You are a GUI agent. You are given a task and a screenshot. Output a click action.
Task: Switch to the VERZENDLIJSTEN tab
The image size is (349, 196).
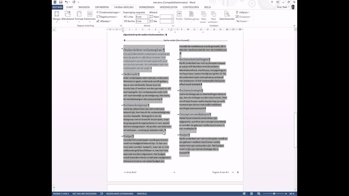[169, 7]
